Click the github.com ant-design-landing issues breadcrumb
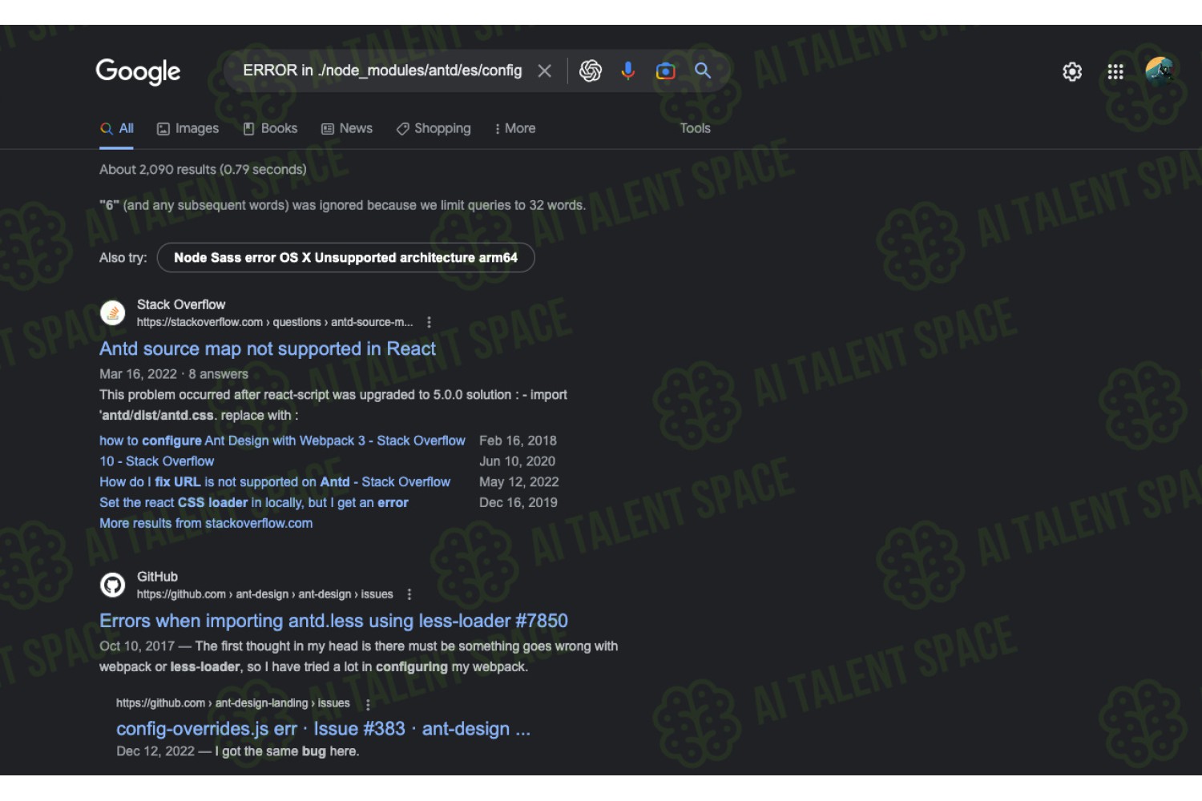Image resolution: width=1202 pixels, height=801 pixels. [x=233, y=703]
